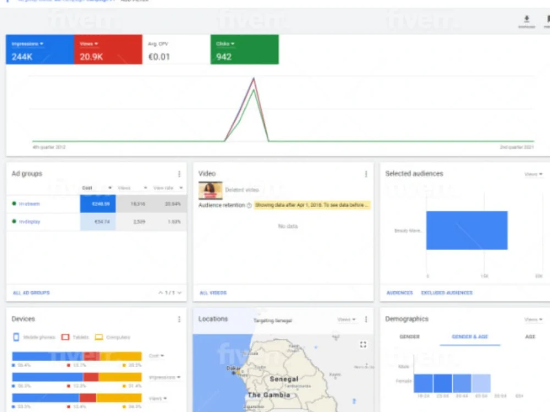Open the Locations card three-dot menu
The image size is (550, 412).
tap(366, 319)
